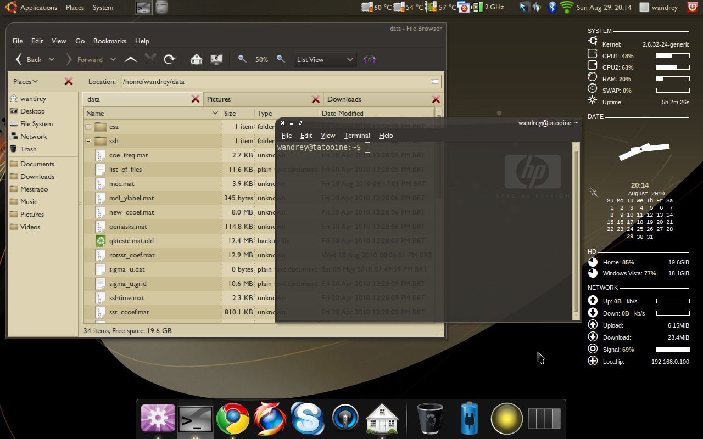The width and height of the screenshot is (703, 439).
Task: Click the volume speaker tray icon
Action: (537, 7)
